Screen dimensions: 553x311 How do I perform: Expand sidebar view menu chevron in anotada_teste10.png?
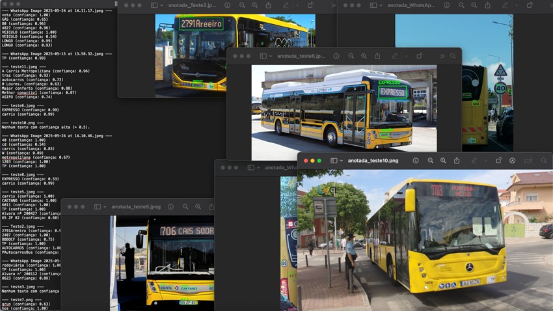point(342,161)
